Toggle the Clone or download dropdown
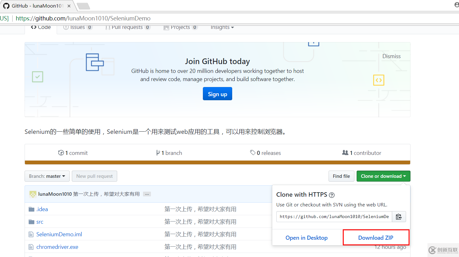This screenshot has width=459, height=257. [x=383, y=176]
